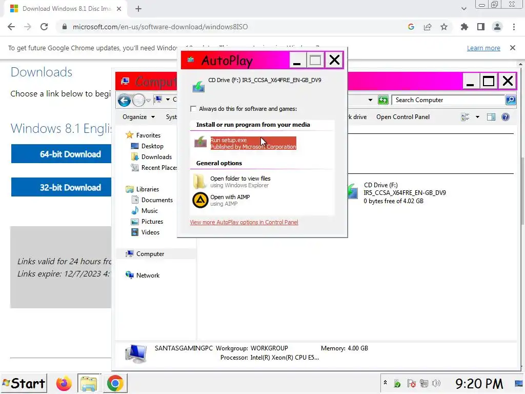Open recent locations dropdown next to explorer nav arrows
Image resolution: width=525 pixels, height=394 pixels.
click(x=148, y=100)
